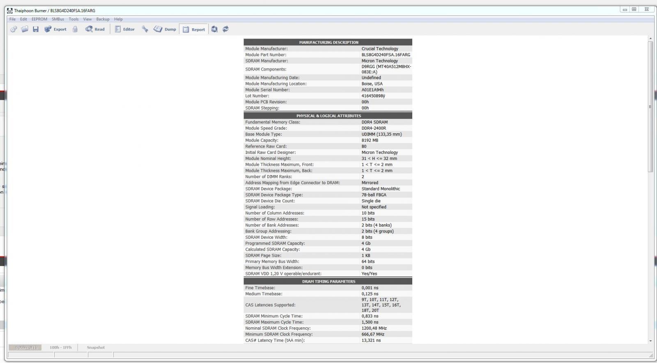Viewport: 657px width, 363px height.
Task: Save dump with the floppy disk icon
Action: tap(36, 29)
